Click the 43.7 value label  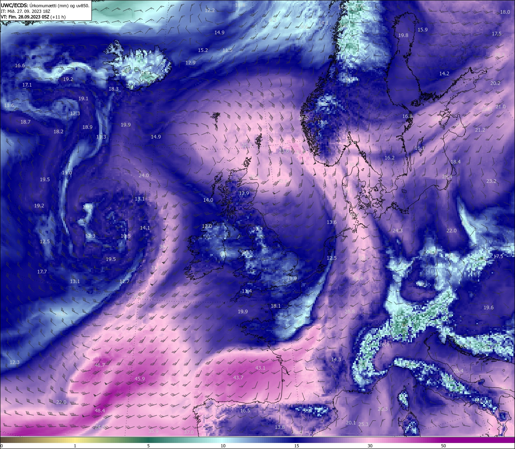(x=238, y=378)
